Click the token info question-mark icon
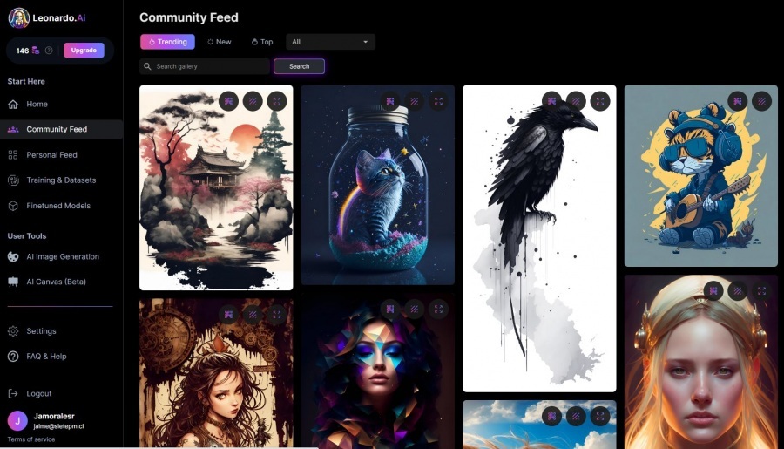The height and width of the screenshot is (449, 784). point(49,50)
